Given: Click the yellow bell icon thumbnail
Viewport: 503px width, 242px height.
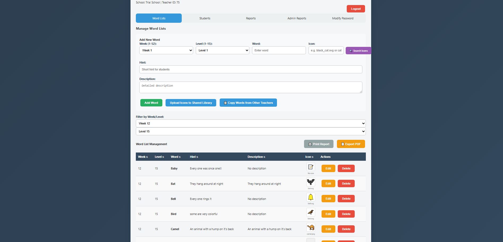Looking at the screenshot, I should pos(311,197).
